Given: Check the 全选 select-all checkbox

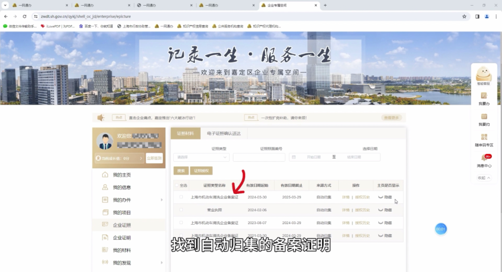Looking at the screenshot, I should (176, 185).
